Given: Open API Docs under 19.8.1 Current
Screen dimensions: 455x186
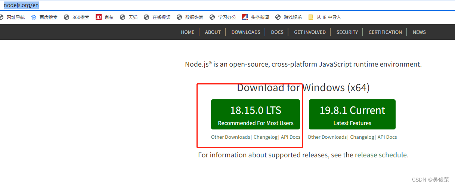Looking at the screenshot, I should [387, 137].
